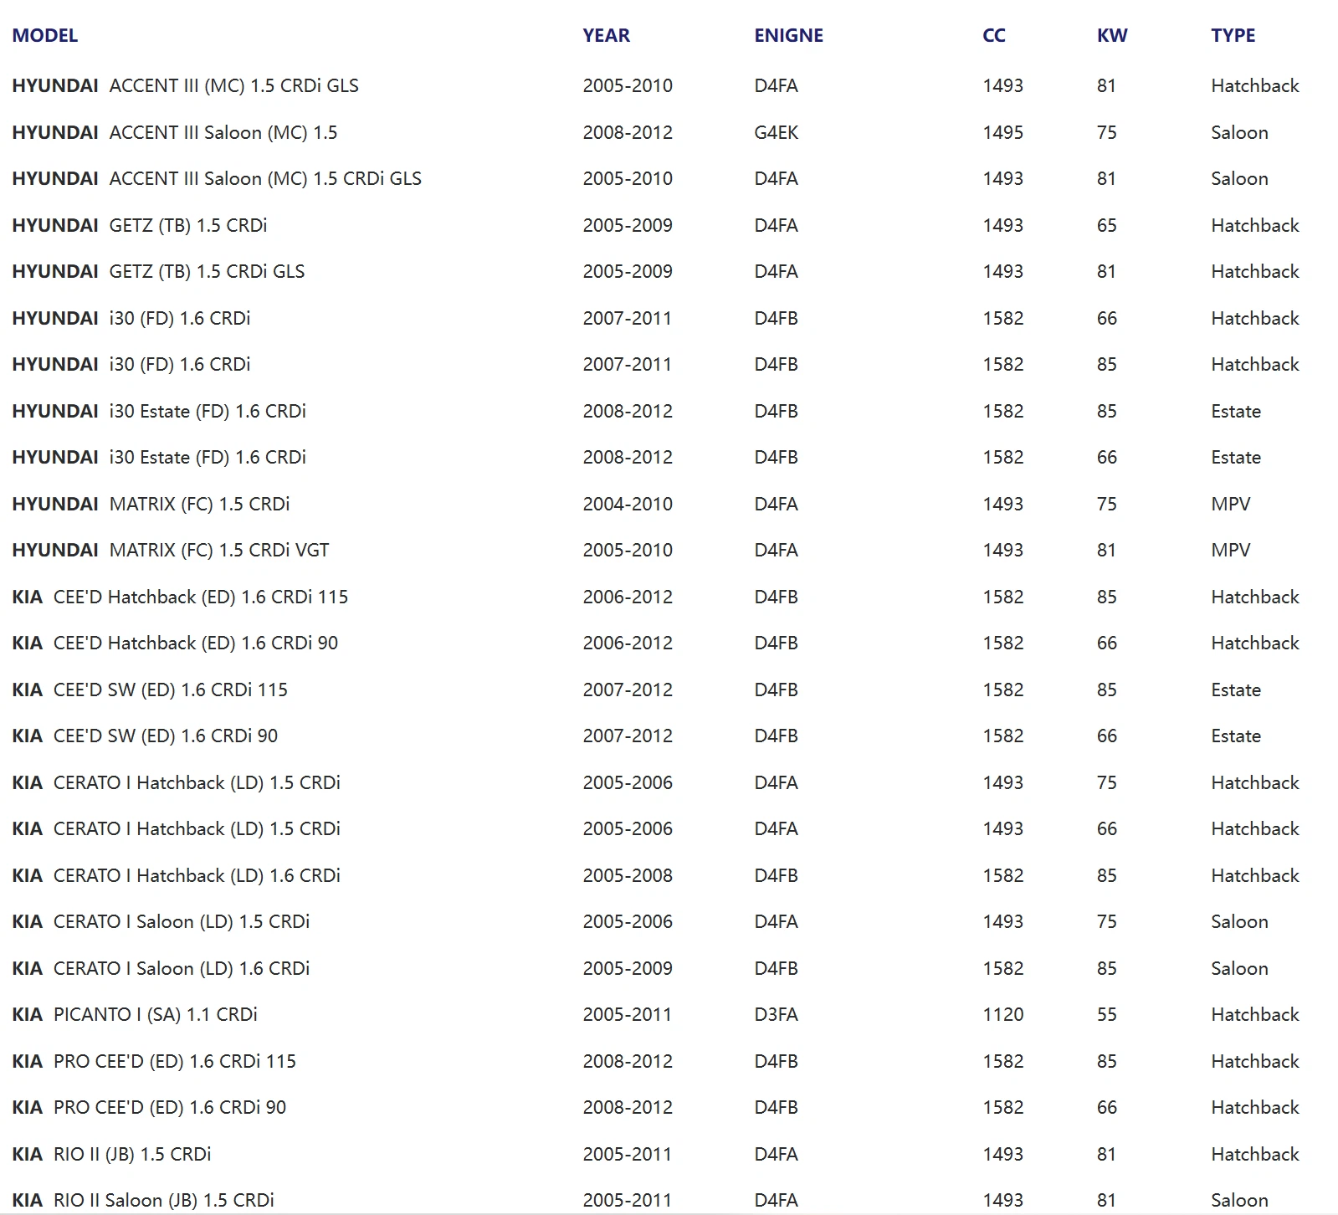The height and width of the screenshot is (1215, 1338).
Task: Select KIA PRO CEE'D (ED) 1.6 CRDi 90
Action: [x=149, y=1107]
